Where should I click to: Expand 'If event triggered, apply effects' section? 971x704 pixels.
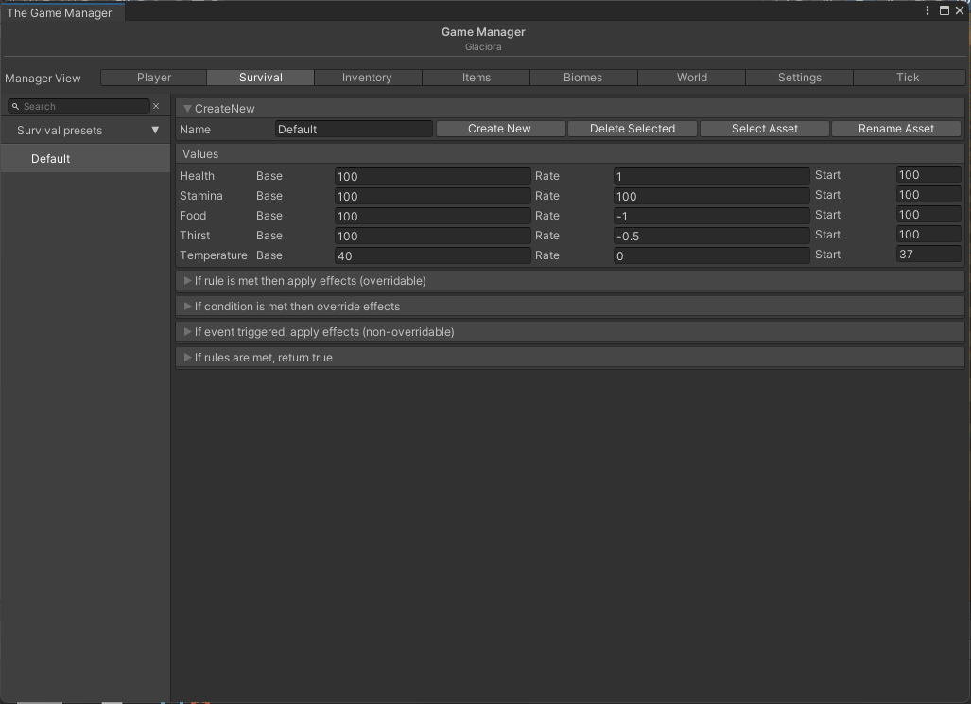click(188, 332)
